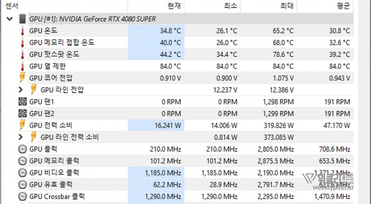The height and width of the screenshot is (204, 371).
Task: Click the clock icon for GPU 비디오 클럭
Action: pyautogui.click(x=22, y=173)
